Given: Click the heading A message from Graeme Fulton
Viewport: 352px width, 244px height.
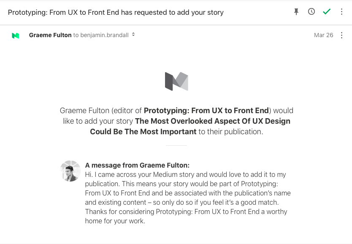Looking at the screenshot, I should tap(137, 165).
